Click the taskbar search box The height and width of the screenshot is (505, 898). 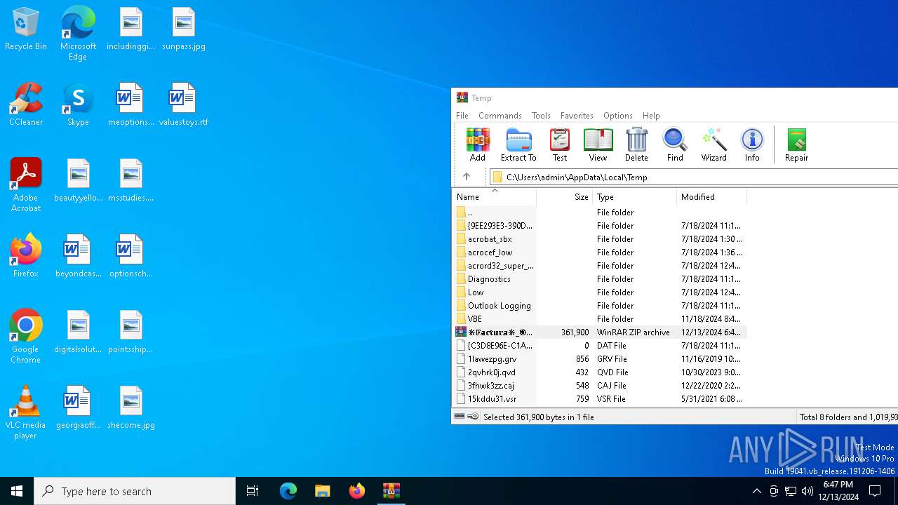click(x=135, y=491)
